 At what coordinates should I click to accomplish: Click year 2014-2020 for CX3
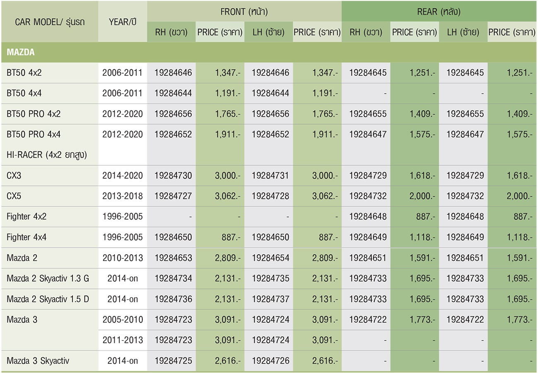coord(122,175)
